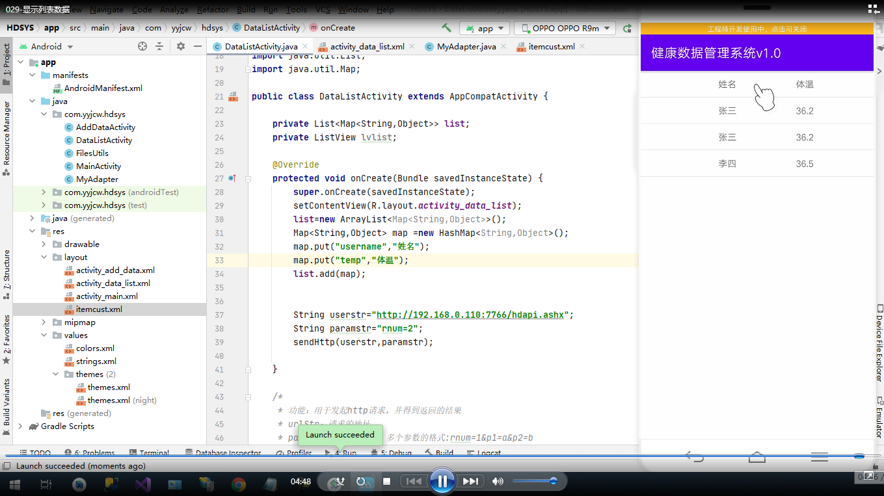Screen dimensions: 884x496
Task: Switch to the MyAdapter.java editor tab
Action: tap(466, 47)
